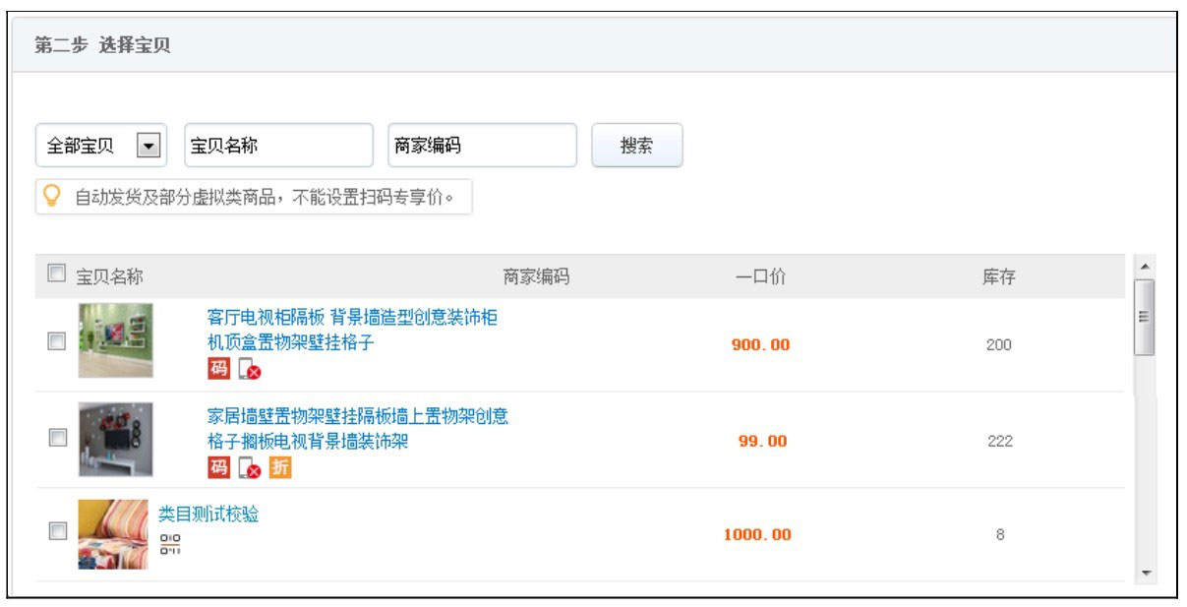
Task: Click the 商家编码 input field
Action: (x=482, y=145)
